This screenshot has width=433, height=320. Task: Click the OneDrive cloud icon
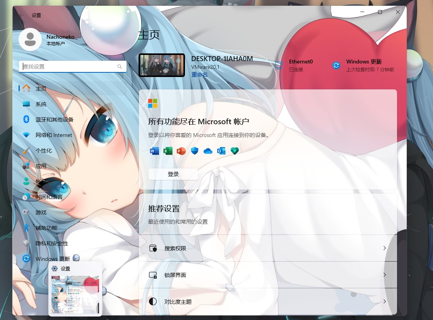[208, 151]
